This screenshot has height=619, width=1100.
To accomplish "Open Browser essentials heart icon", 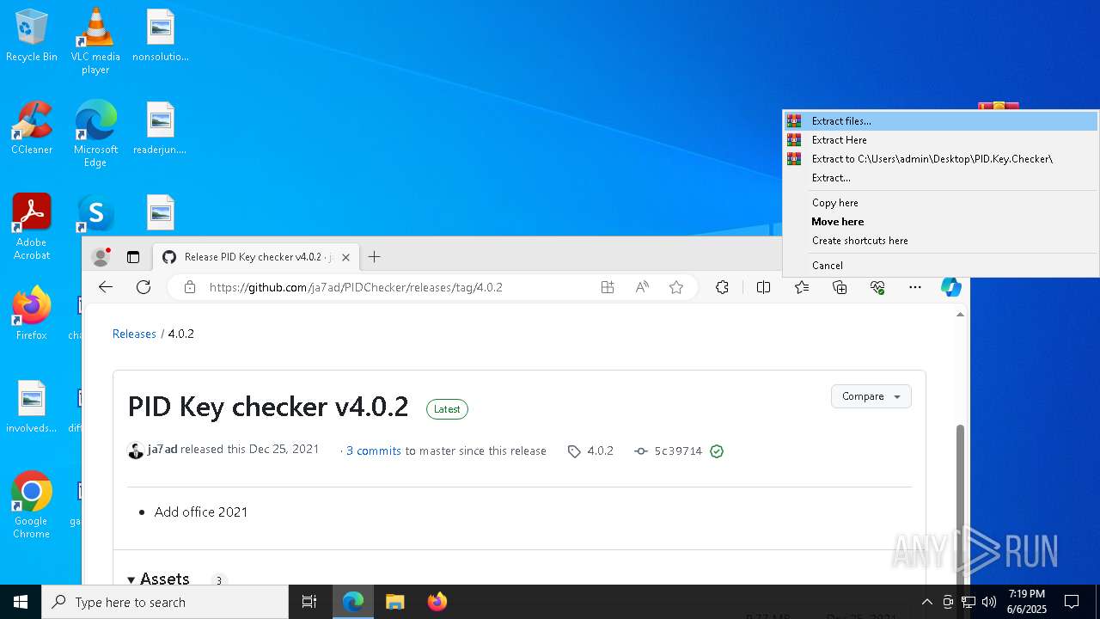I will pyautogui.click(x=877, y=287).
